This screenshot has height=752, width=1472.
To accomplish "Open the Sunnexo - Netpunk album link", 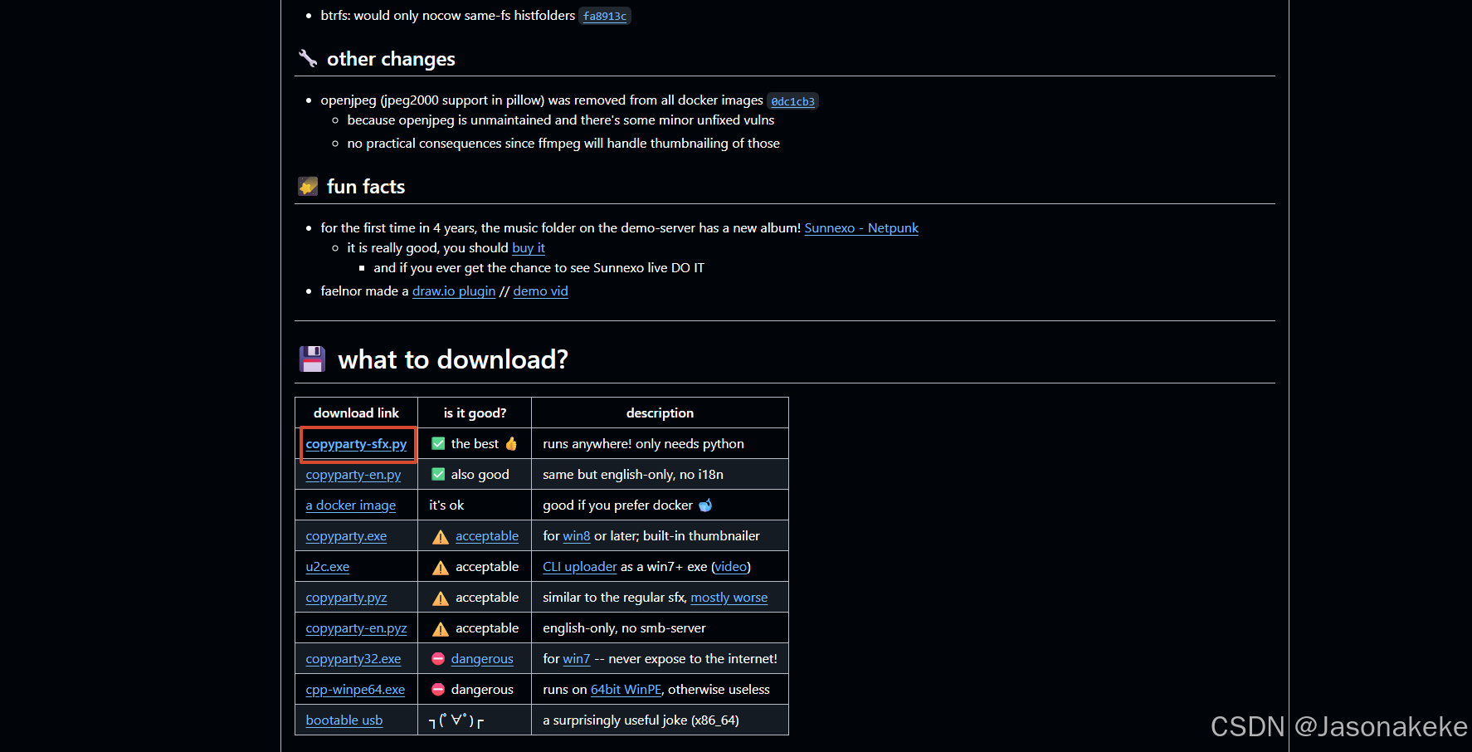I will (x=861, y=228).
